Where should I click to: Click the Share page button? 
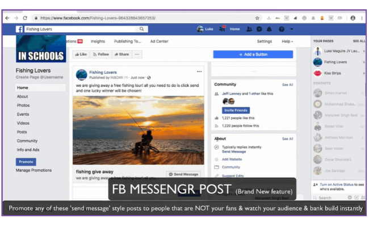point(122,54)
